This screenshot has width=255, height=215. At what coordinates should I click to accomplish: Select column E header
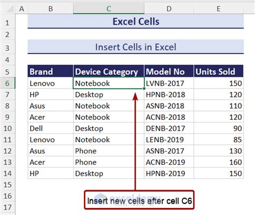pos(218,9)
